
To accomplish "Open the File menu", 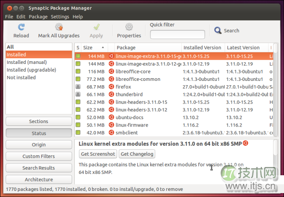I will click(9, 17).
